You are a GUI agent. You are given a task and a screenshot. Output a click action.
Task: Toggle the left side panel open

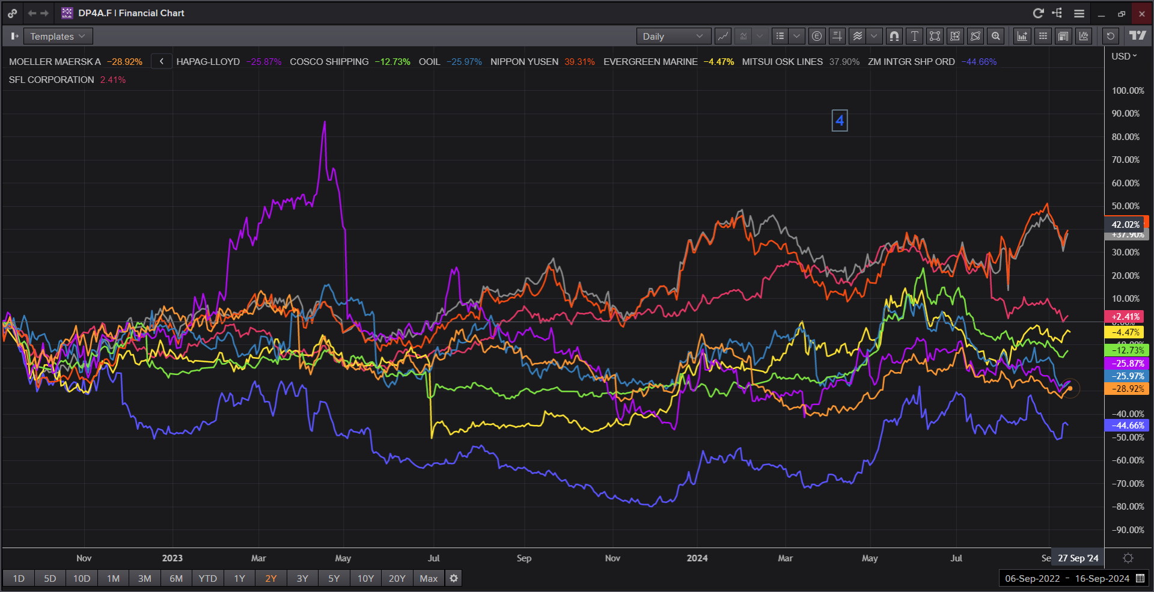14,36
